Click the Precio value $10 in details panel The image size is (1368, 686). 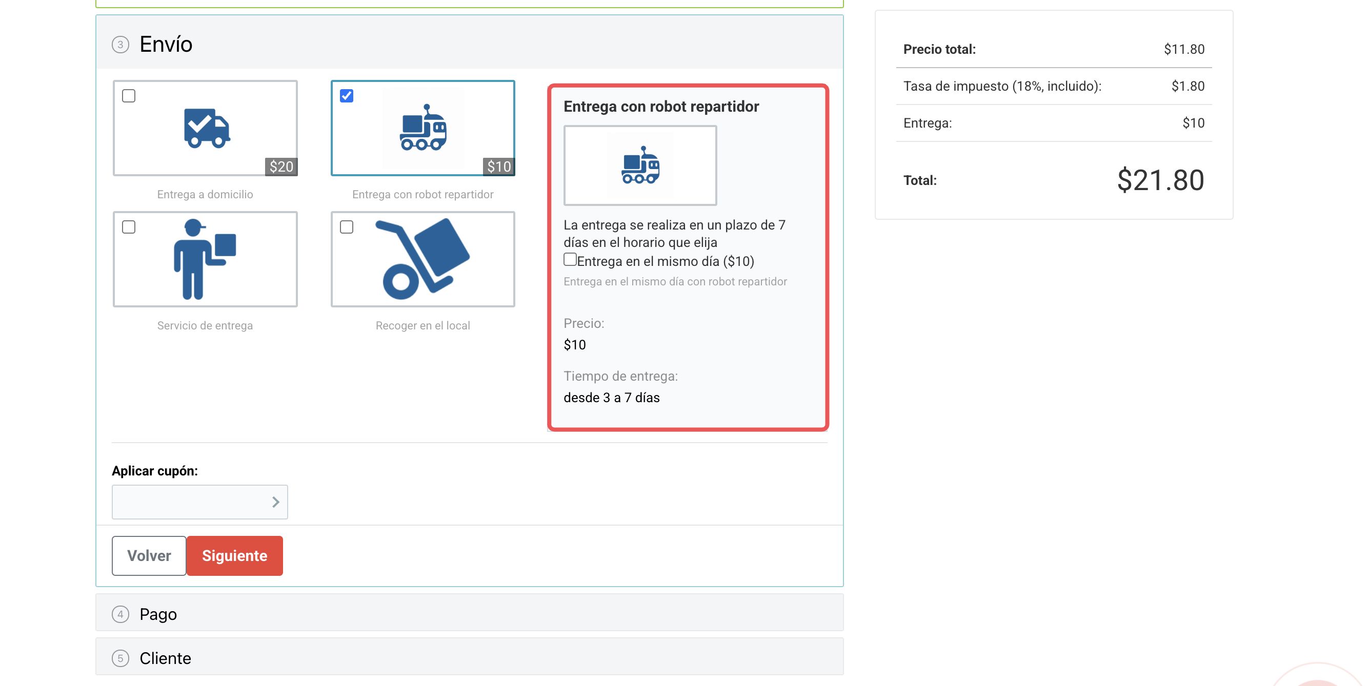575,345
